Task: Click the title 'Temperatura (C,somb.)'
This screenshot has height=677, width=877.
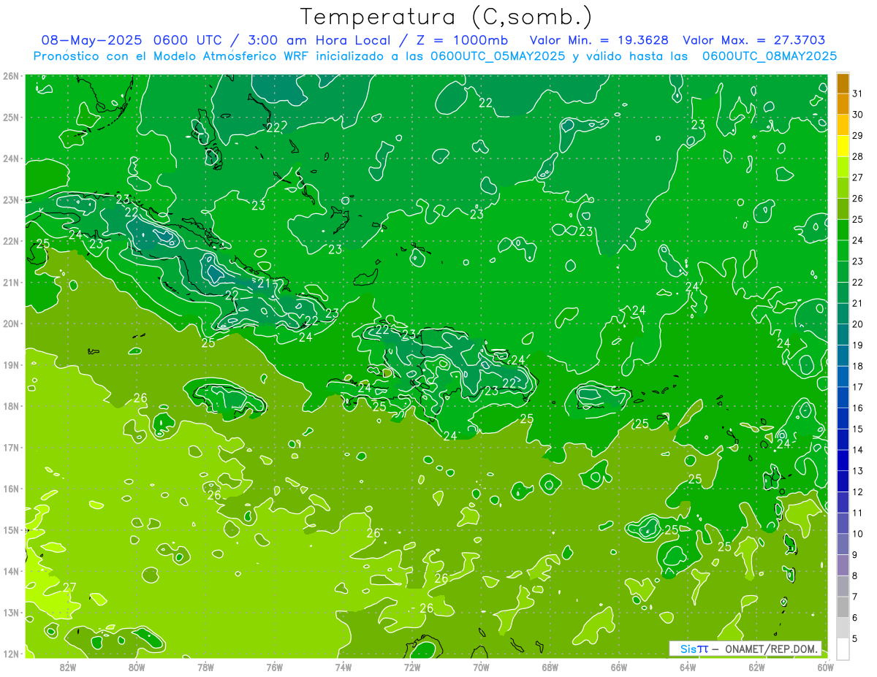Action: click(x=446, y=17)
